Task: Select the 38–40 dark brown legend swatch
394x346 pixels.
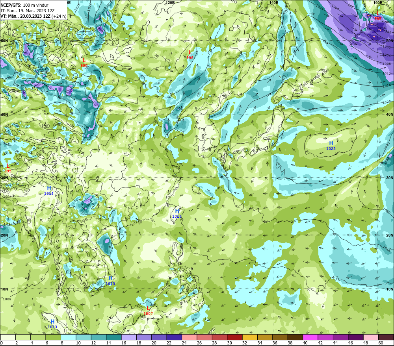Action: click(295, 337)
